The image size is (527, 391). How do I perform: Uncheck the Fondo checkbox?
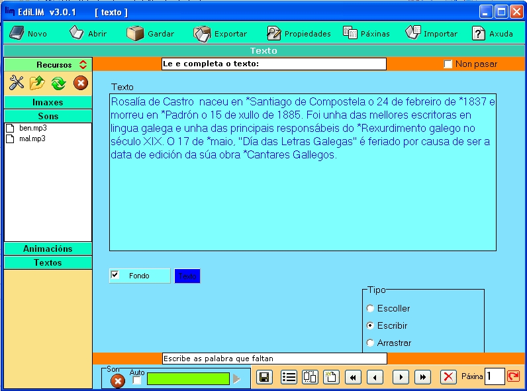[x=115, y=275]
